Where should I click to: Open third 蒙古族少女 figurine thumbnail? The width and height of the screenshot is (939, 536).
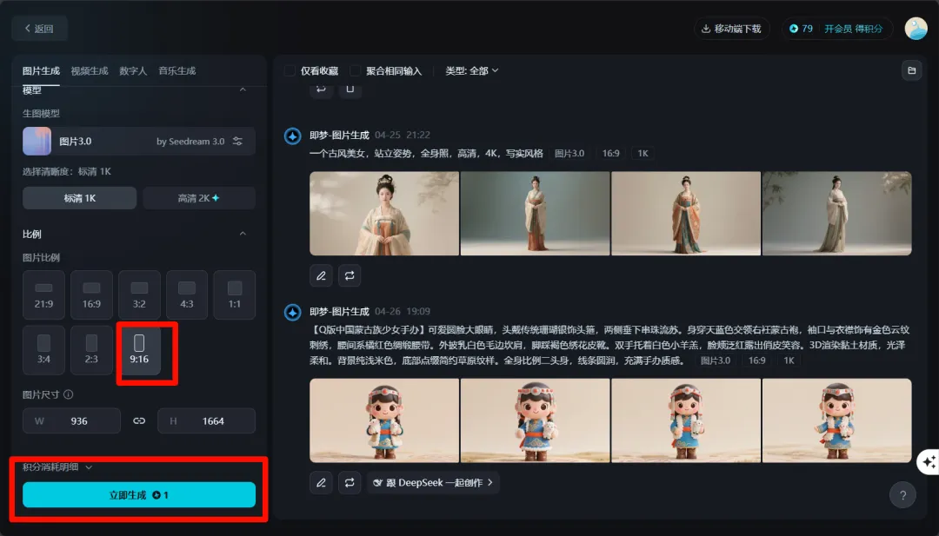point(686,420)
